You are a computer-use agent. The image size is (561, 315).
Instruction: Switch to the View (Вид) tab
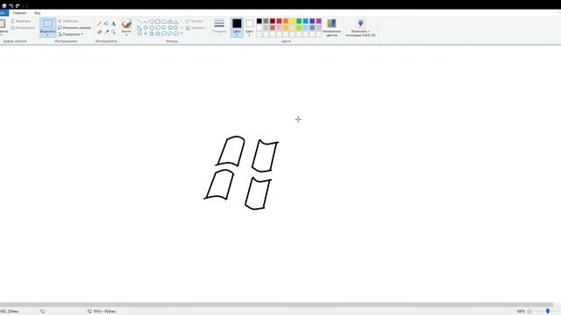tap(37, 13)
